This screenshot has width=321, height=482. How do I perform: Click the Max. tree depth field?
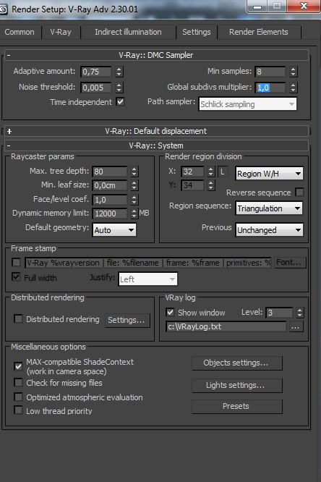click(110, 172)
